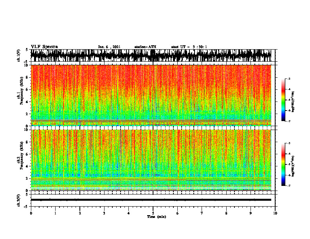Click the time axis tick label "1"
This screenshot has width=310, height=239.
(x=55, y=213)
